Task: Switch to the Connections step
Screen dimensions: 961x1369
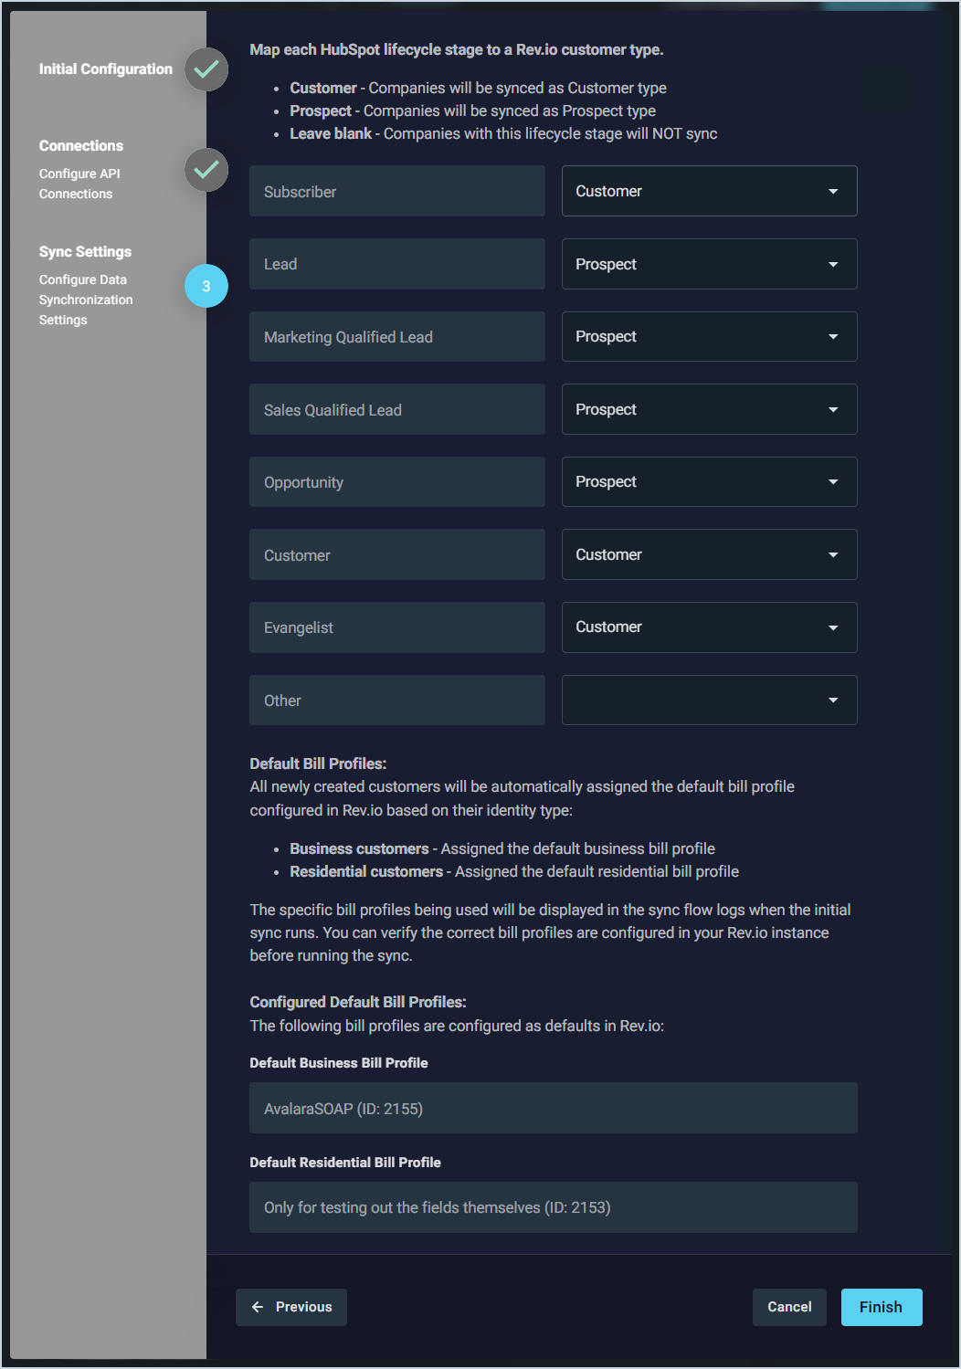Action: 81,146
